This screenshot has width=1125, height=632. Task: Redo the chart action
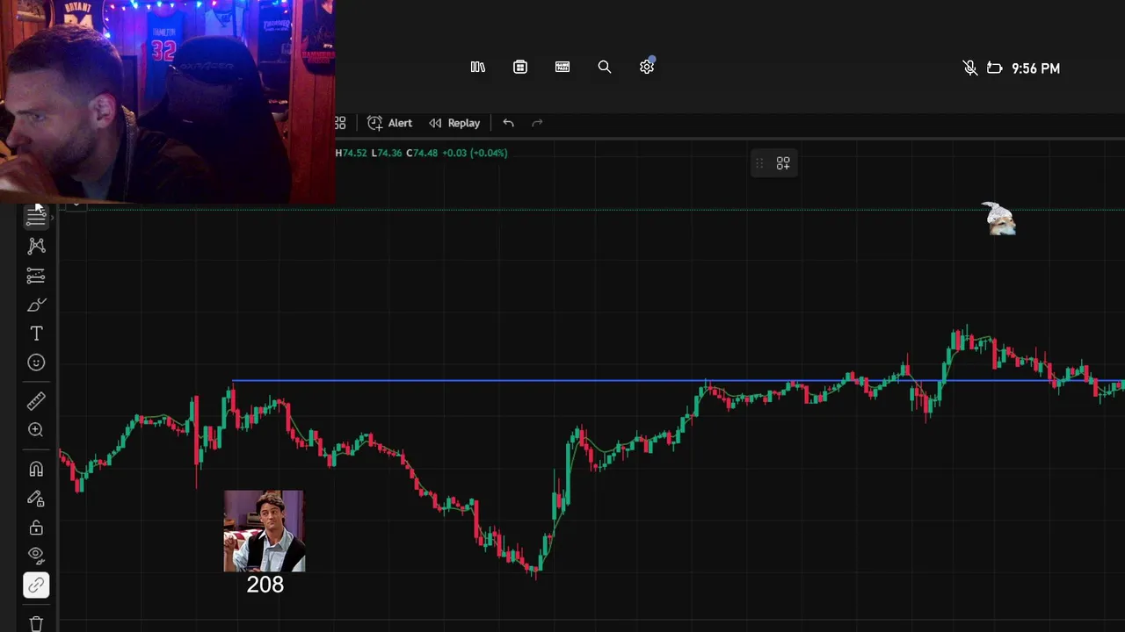click(538, 123)
